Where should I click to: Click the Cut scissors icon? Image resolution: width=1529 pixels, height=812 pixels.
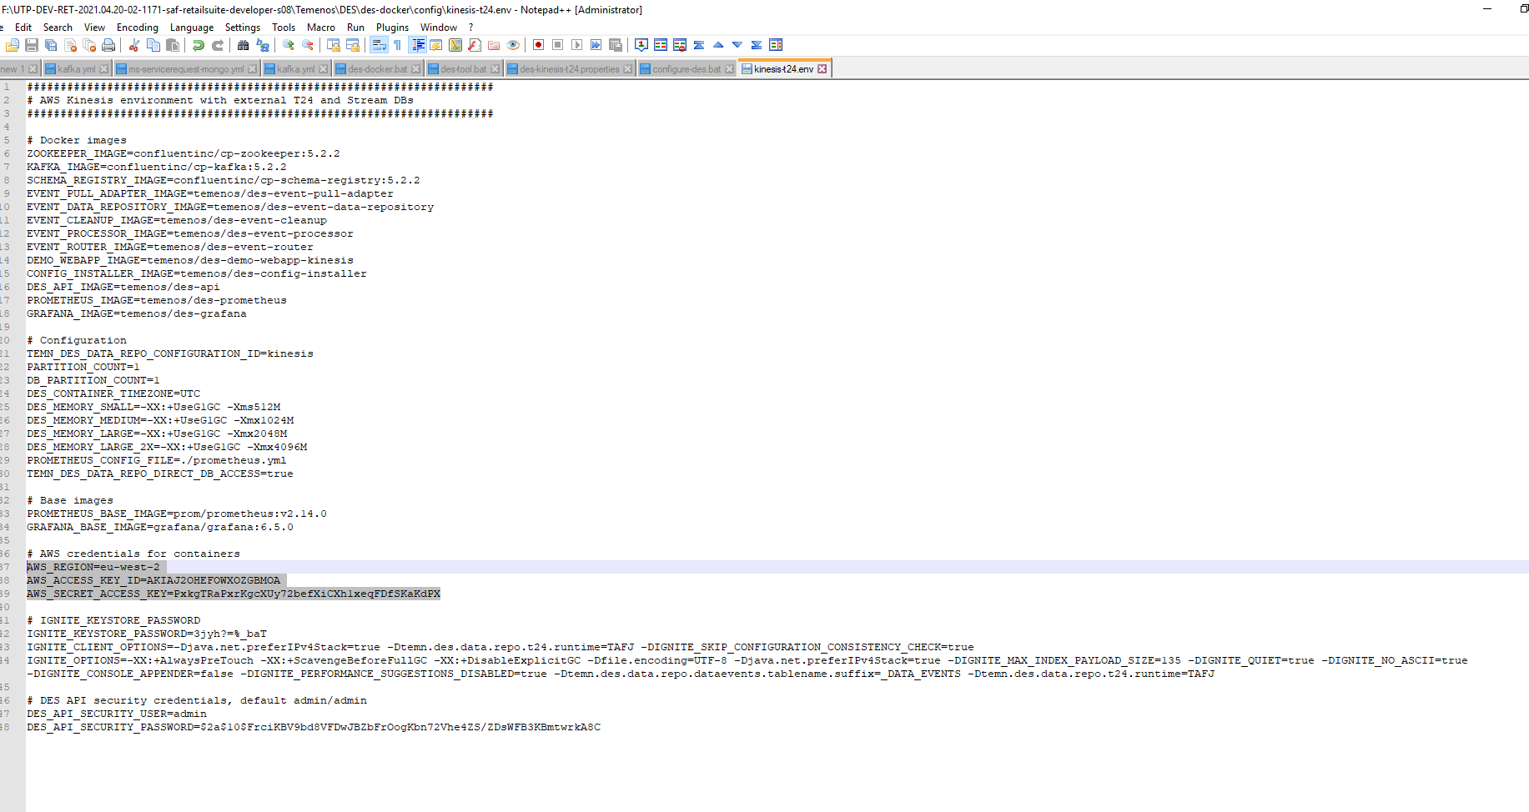pyautogui.click(x=133, y=45)
